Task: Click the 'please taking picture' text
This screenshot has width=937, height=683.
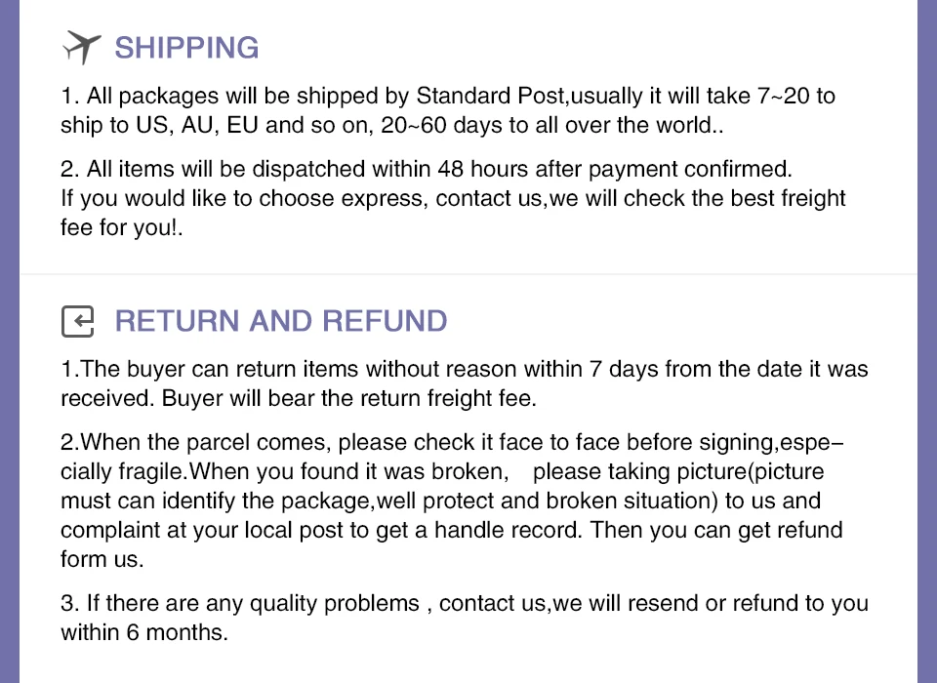Action: [678, 471]
